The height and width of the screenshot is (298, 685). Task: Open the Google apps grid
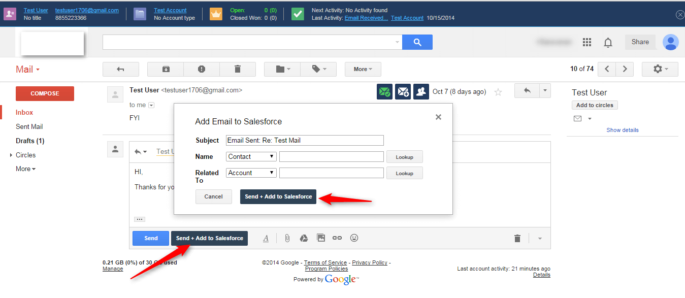[587, 42]
